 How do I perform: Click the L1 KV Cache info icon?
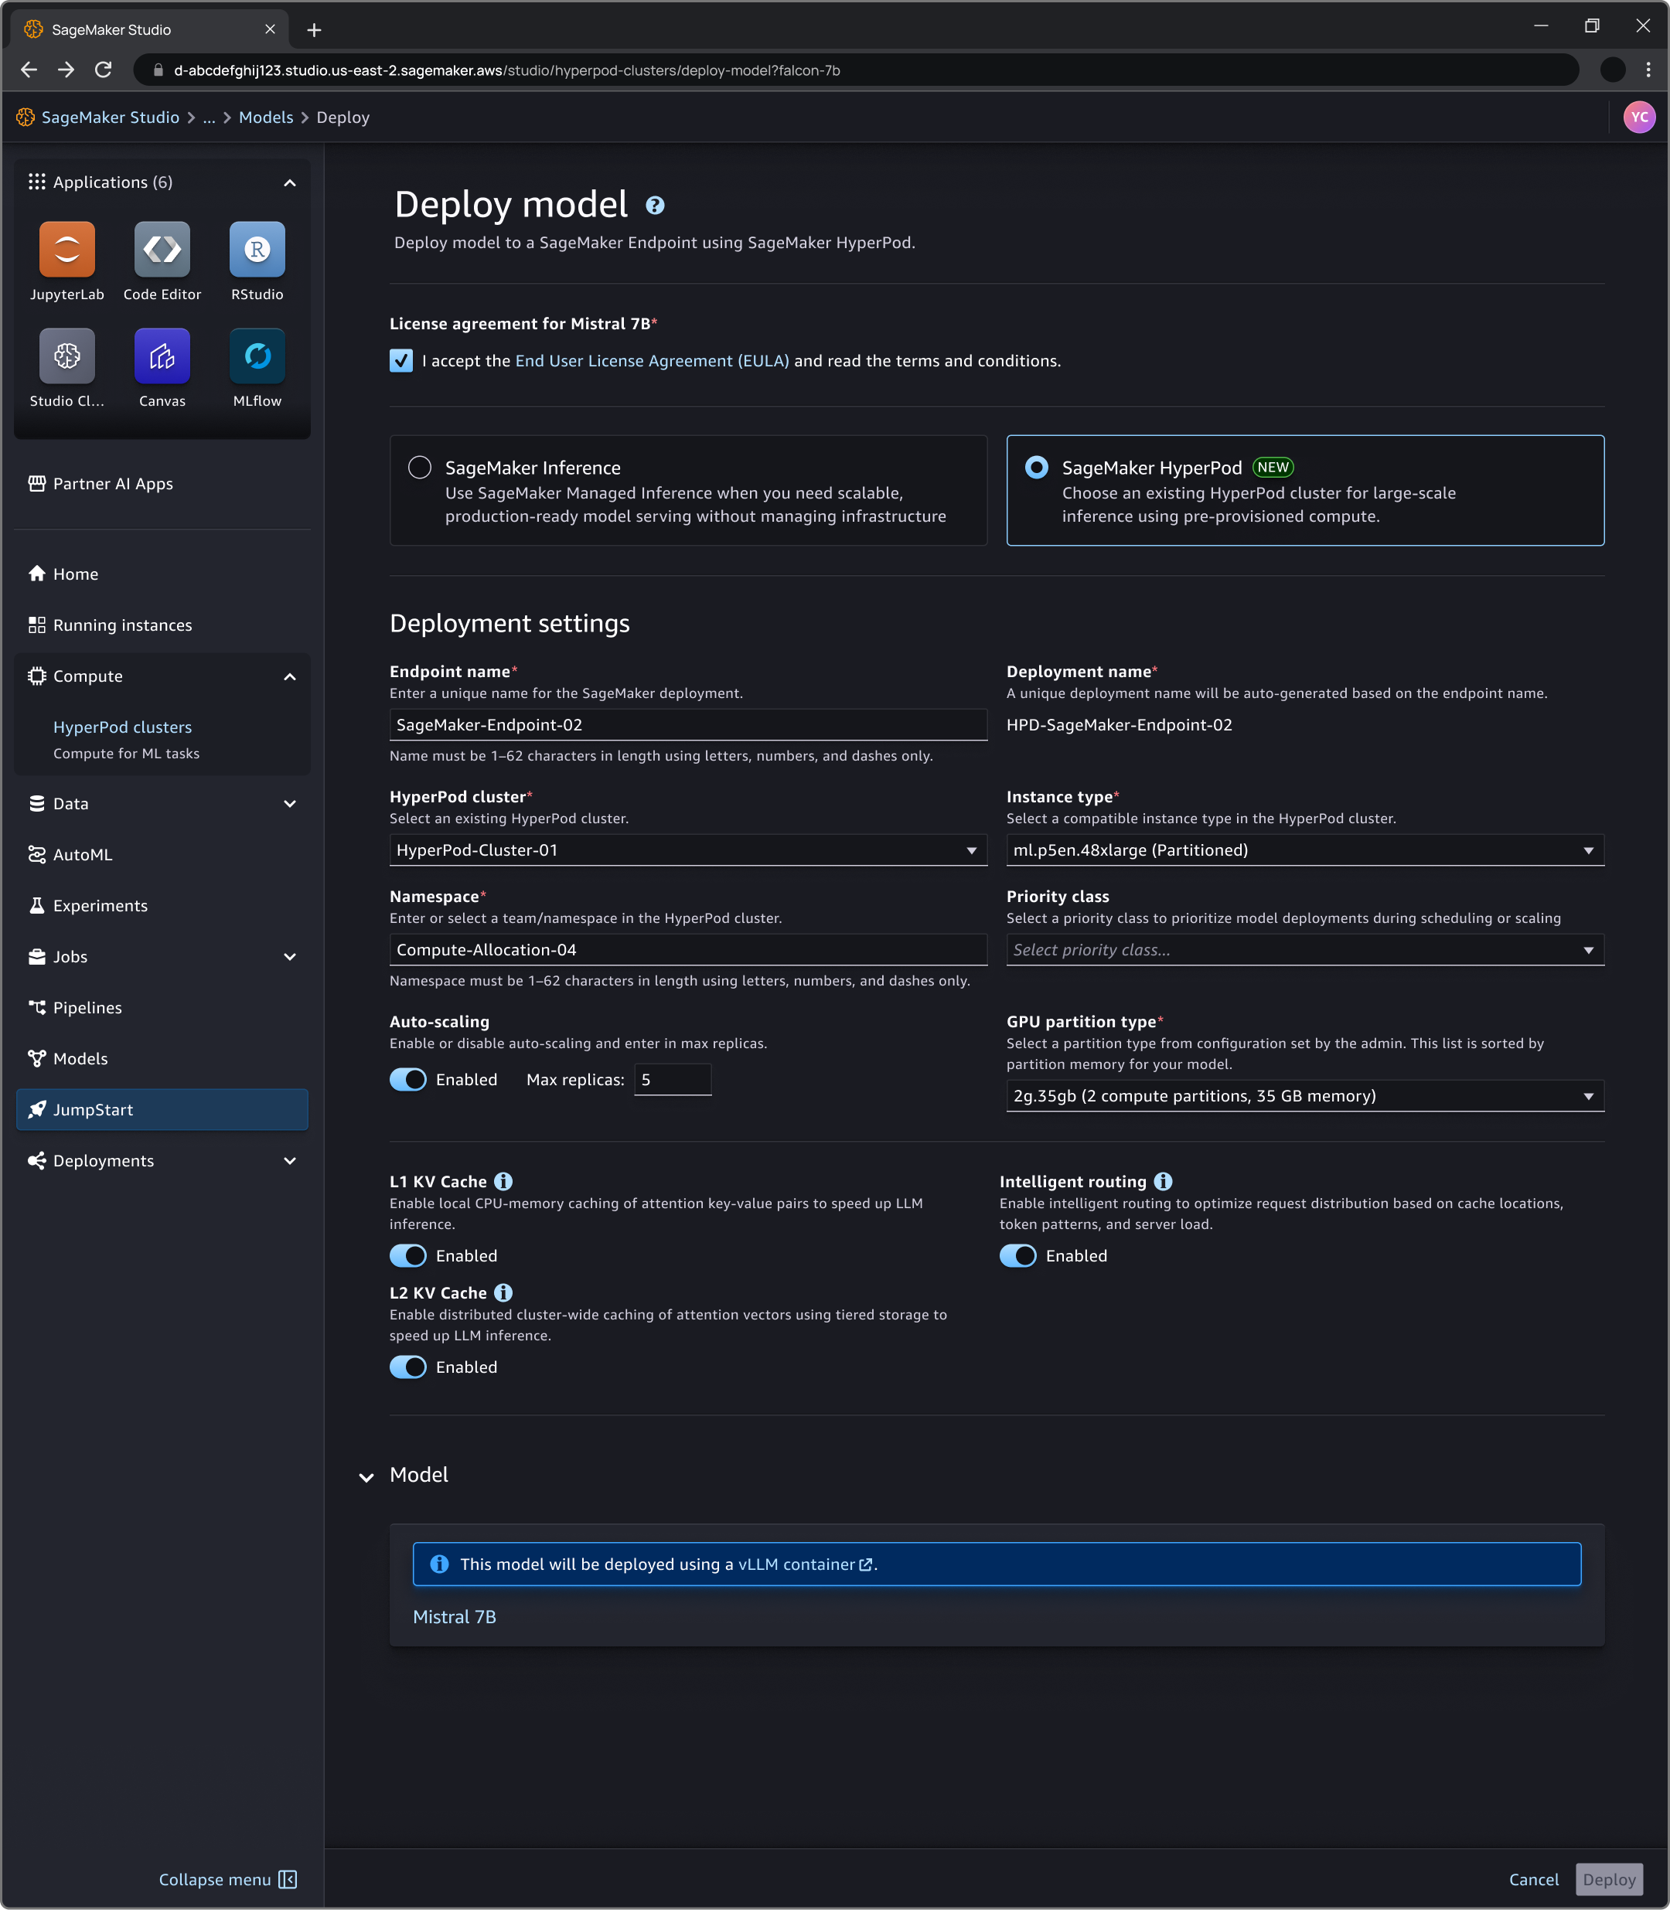tap(503, 1181)
